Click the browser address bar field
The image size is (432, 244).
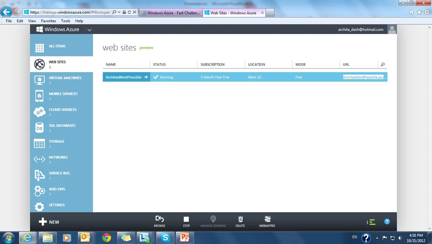pyautogui.click(x=70, y=12)
